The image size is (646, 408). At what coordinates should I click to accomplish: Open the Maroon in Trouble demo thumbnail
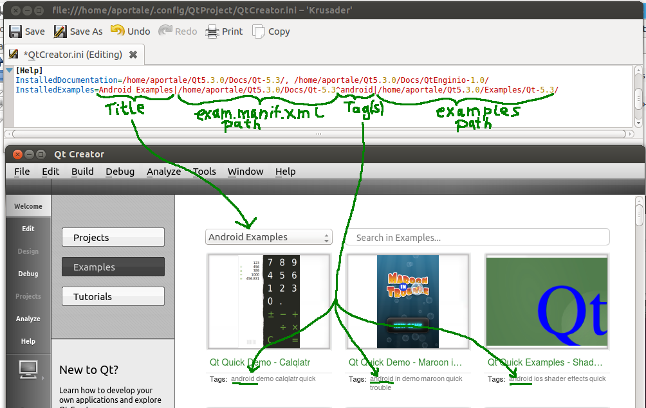coord(408,301)
